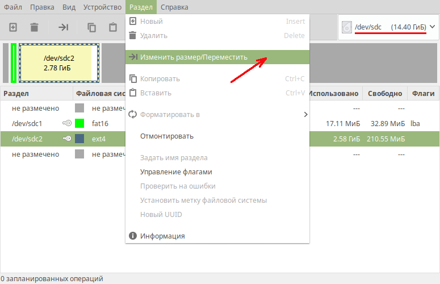This screenshot has height=284, width=440.
Task: Click the key icon in /dev/sdc1 row
Action: tap(67, 123)
